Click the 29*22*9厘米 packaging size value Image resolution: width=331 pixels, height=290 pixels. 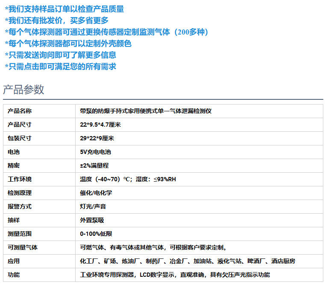[97, 138]
